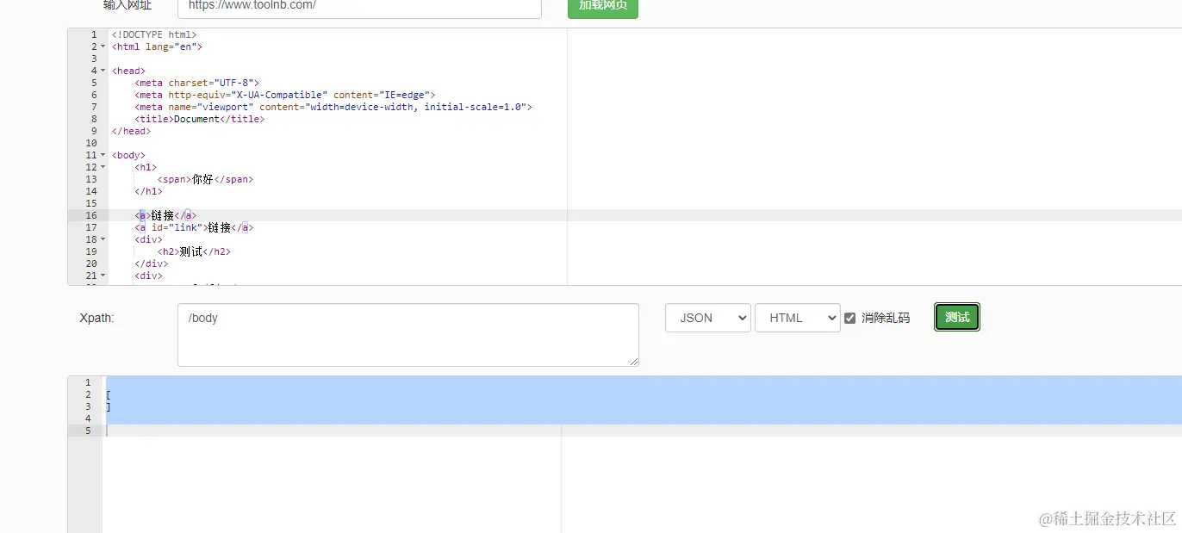The height and width of the screenshot is (533, 1182).
Task: Click the meta charset="UTF-8" line
Action: 196,83
